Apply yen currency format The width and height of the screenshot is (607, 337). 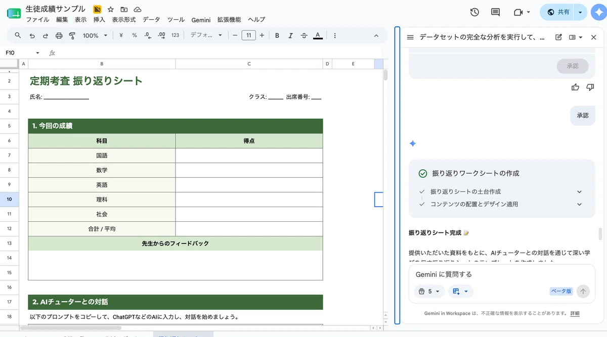pyautogui.click(x=121, y=35)
